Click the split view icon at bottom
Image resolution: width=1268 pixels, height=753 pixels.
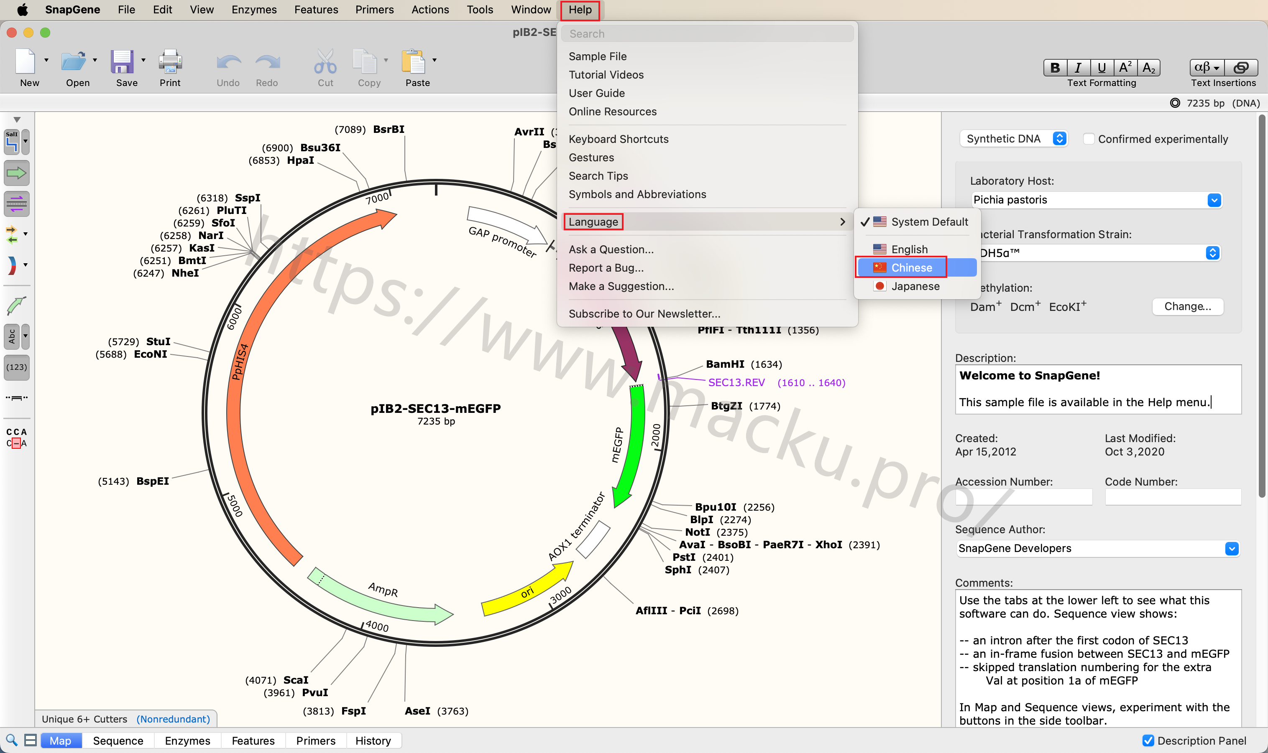tap(31, 740)
